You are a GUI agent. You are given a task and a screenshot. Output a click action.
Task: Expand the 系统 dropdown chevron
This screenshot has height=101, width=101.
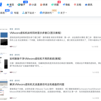pos(6,13)
